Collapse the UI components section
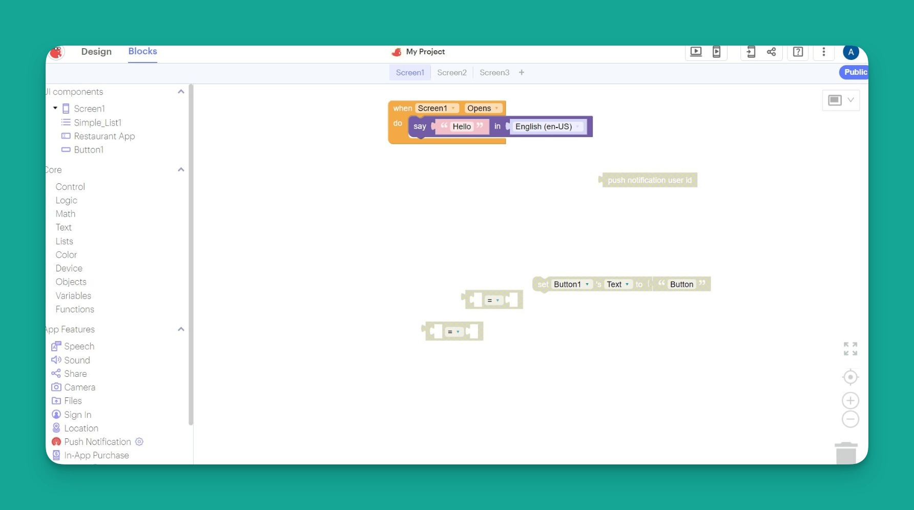 coord(181,92)
